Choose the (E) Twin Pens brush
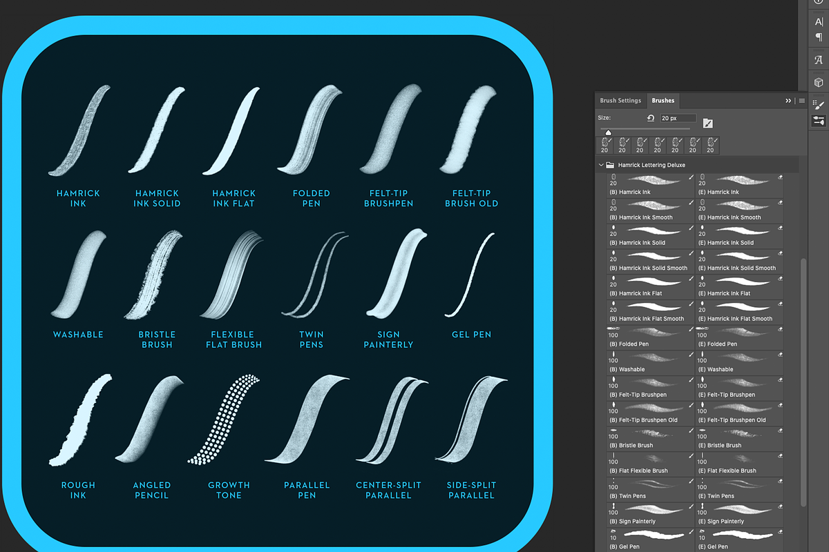829x552 pixels. pos(739,490)
